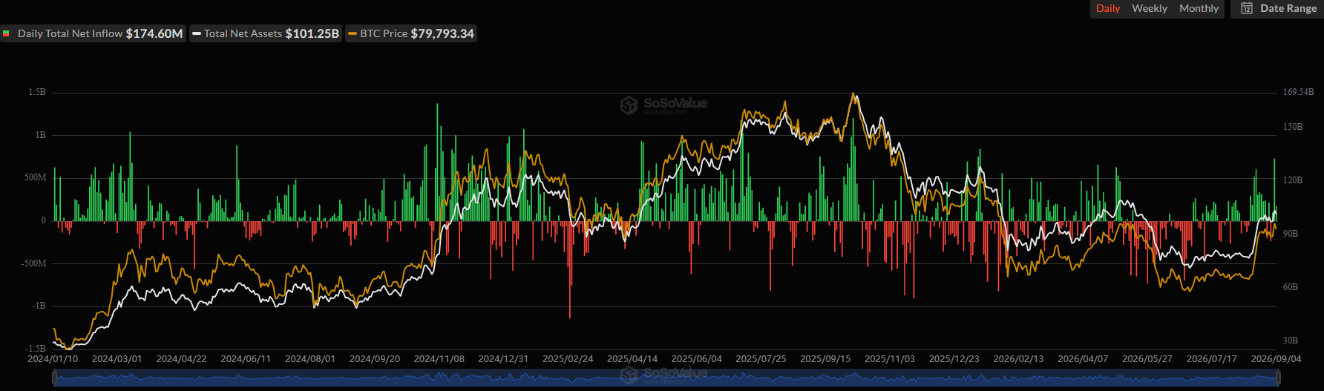The image size is (1324, 391).
Task: Click the 2026/02/13 date axis label
Action: click(x=1018, y=358)
